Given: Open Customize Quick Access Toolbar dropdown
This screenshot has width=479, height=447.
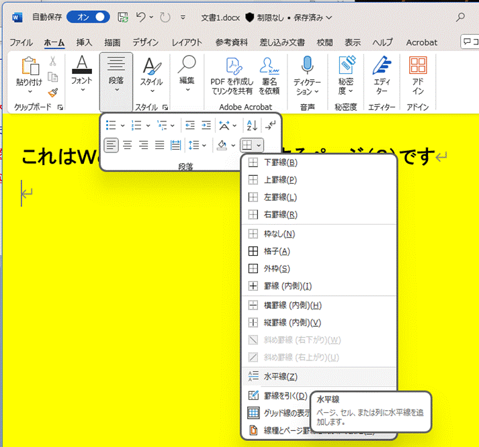Looking at the screenshot, I should pyautogui.click(x=183, y=17).
